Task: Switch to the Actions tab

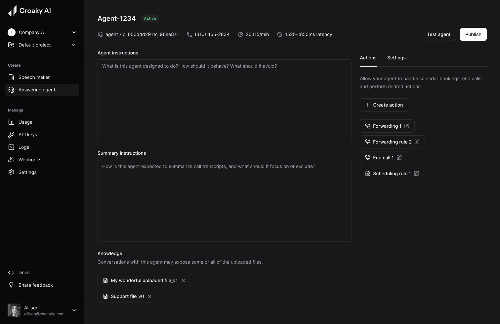Action: 368,58
